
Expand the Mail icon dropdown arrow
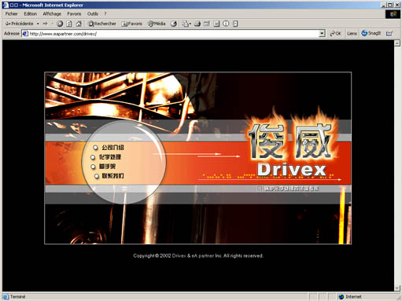click(190, 24)
